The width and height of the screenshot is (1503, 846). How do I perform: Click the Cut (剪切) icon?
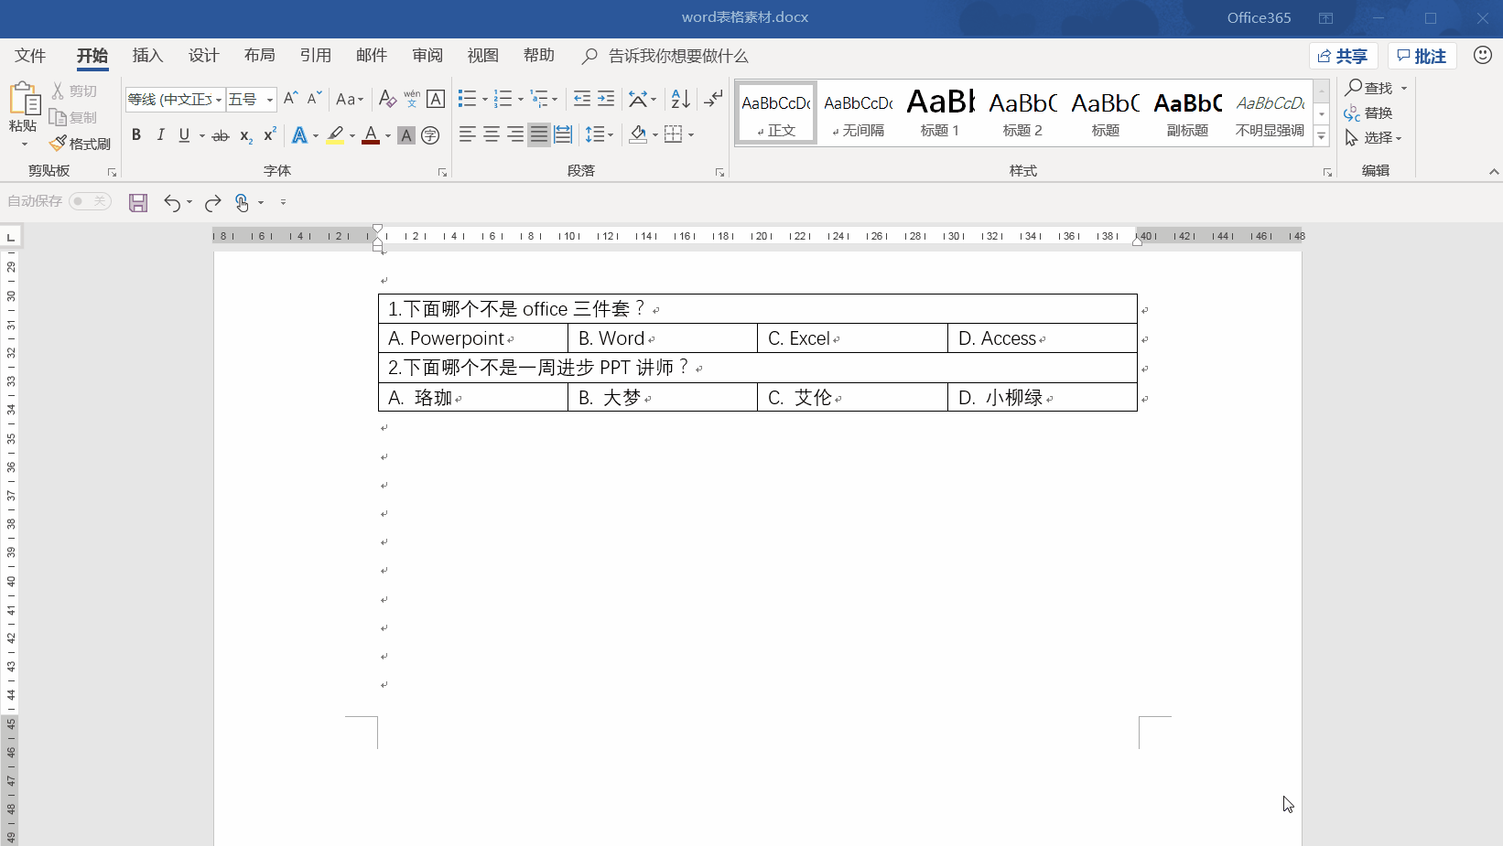[75, 91]
